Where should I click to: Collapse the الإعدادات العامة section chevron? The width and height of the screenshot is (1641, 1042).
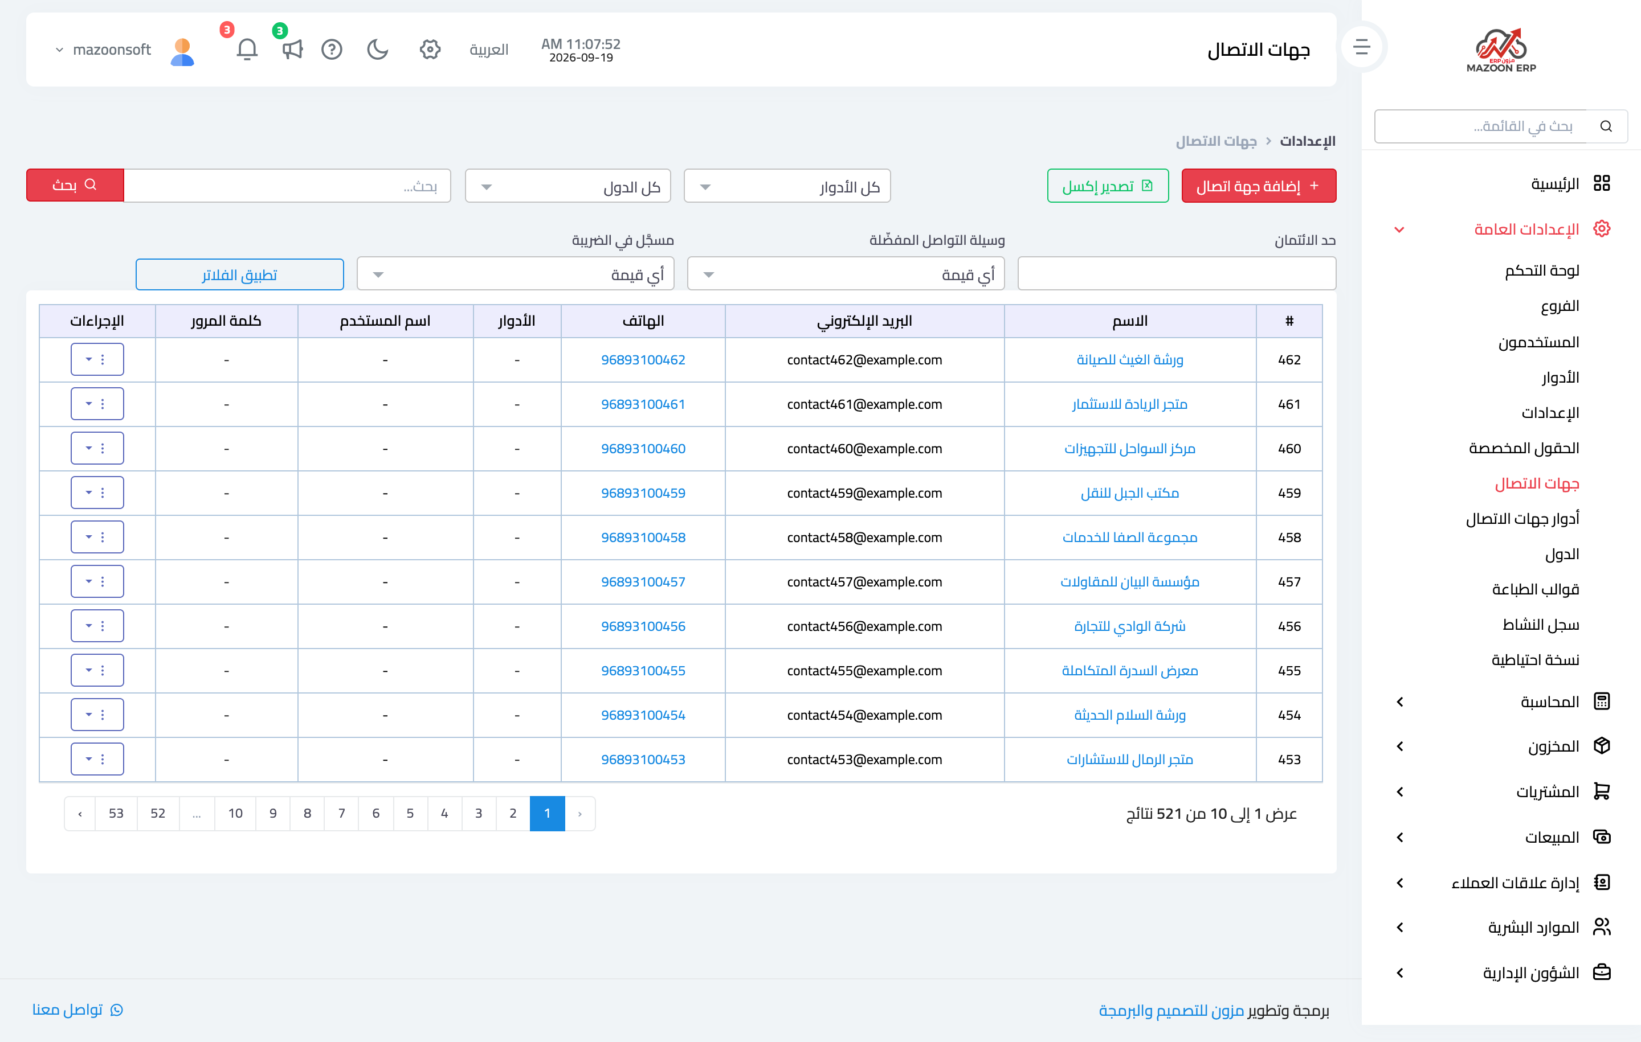pos(1400,229)
